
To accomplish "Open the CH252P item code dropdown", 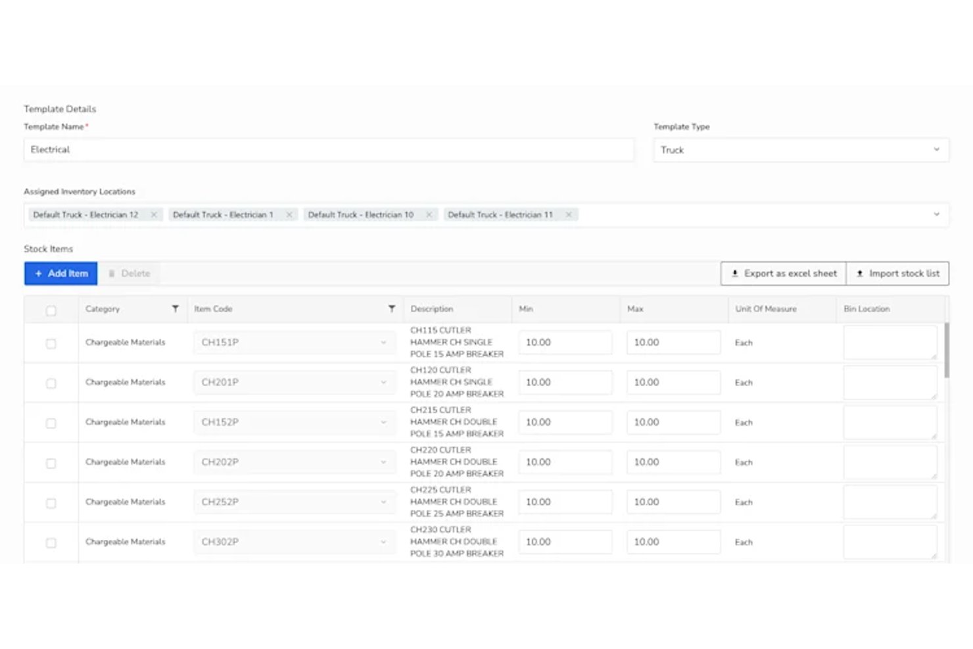I will (295, 502).
